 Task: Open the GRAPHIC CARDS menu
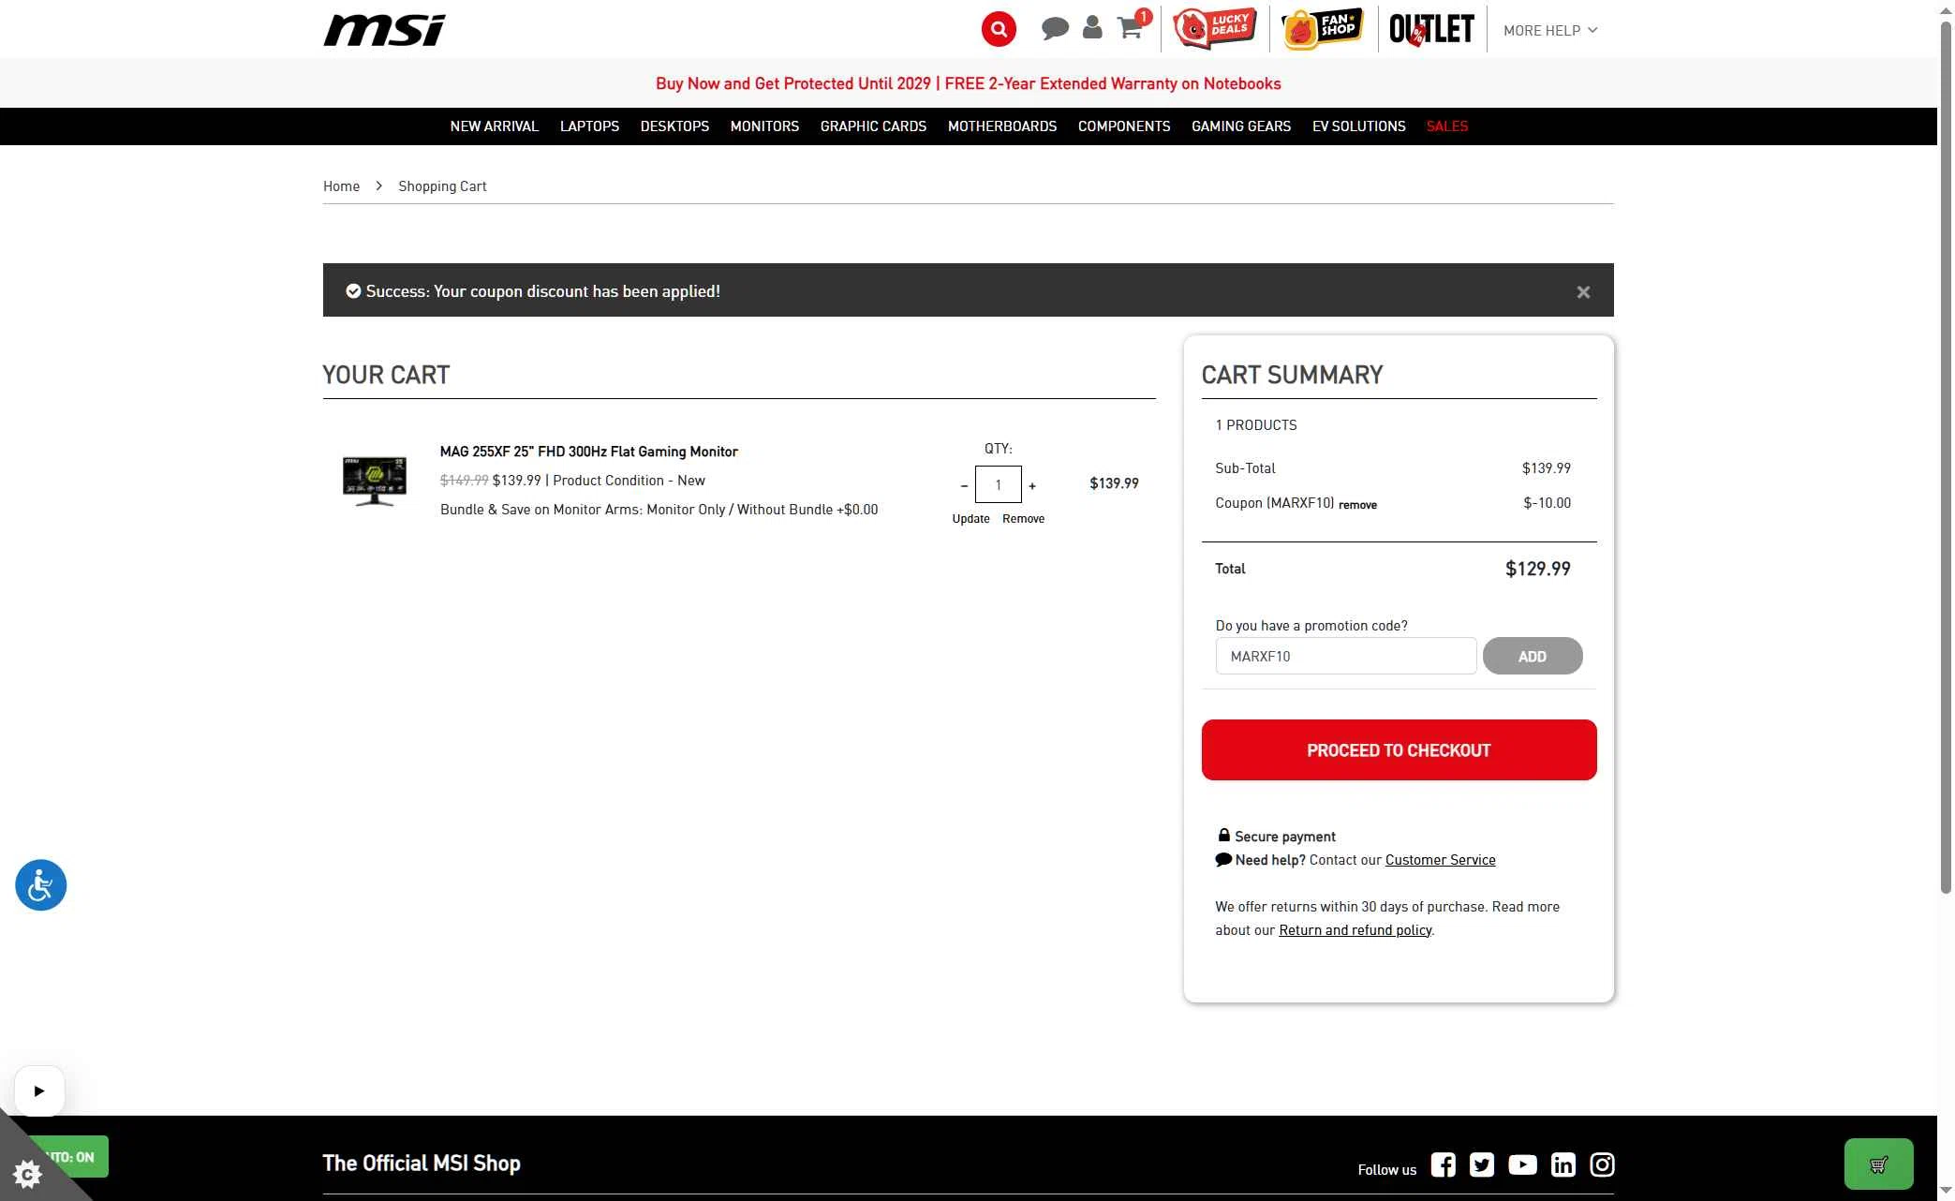(873, 126)
